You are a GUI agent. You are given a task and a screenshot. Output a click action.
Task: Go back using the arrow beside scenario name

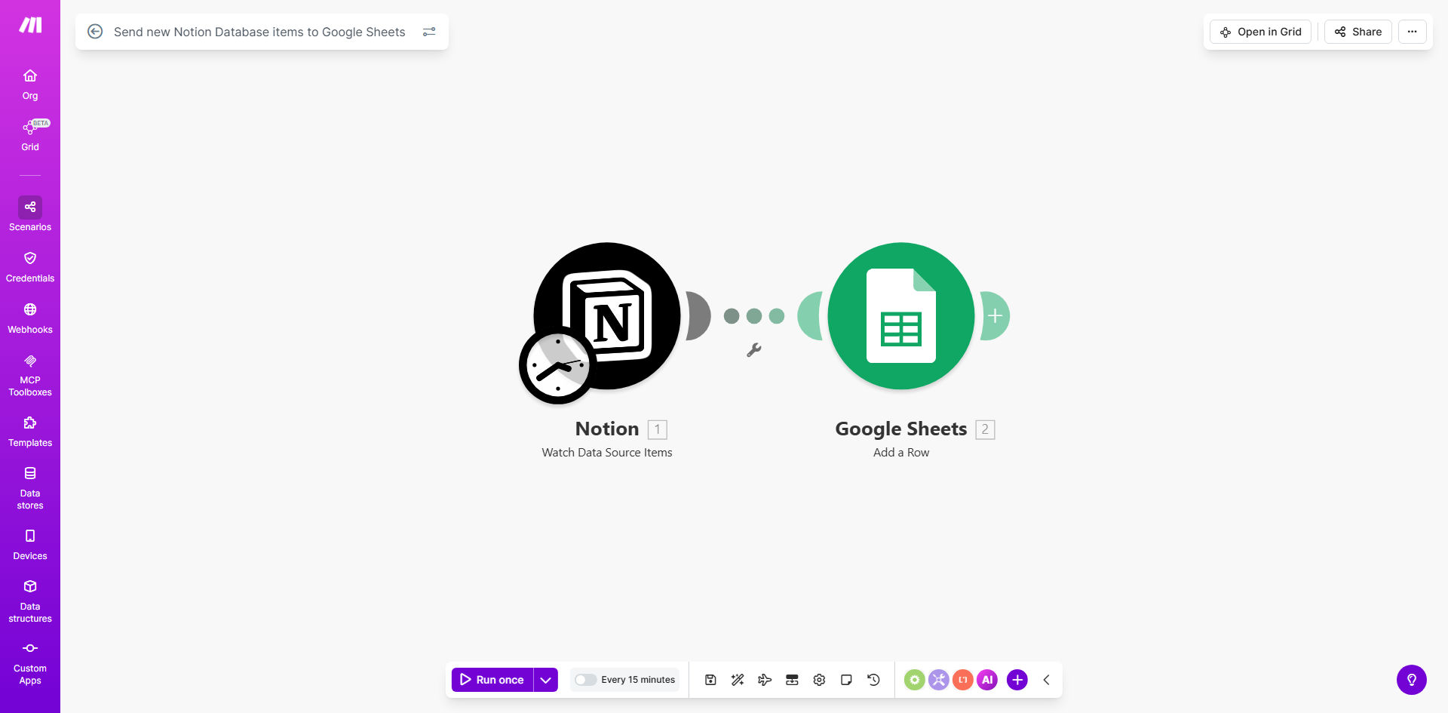pos(95,32)
